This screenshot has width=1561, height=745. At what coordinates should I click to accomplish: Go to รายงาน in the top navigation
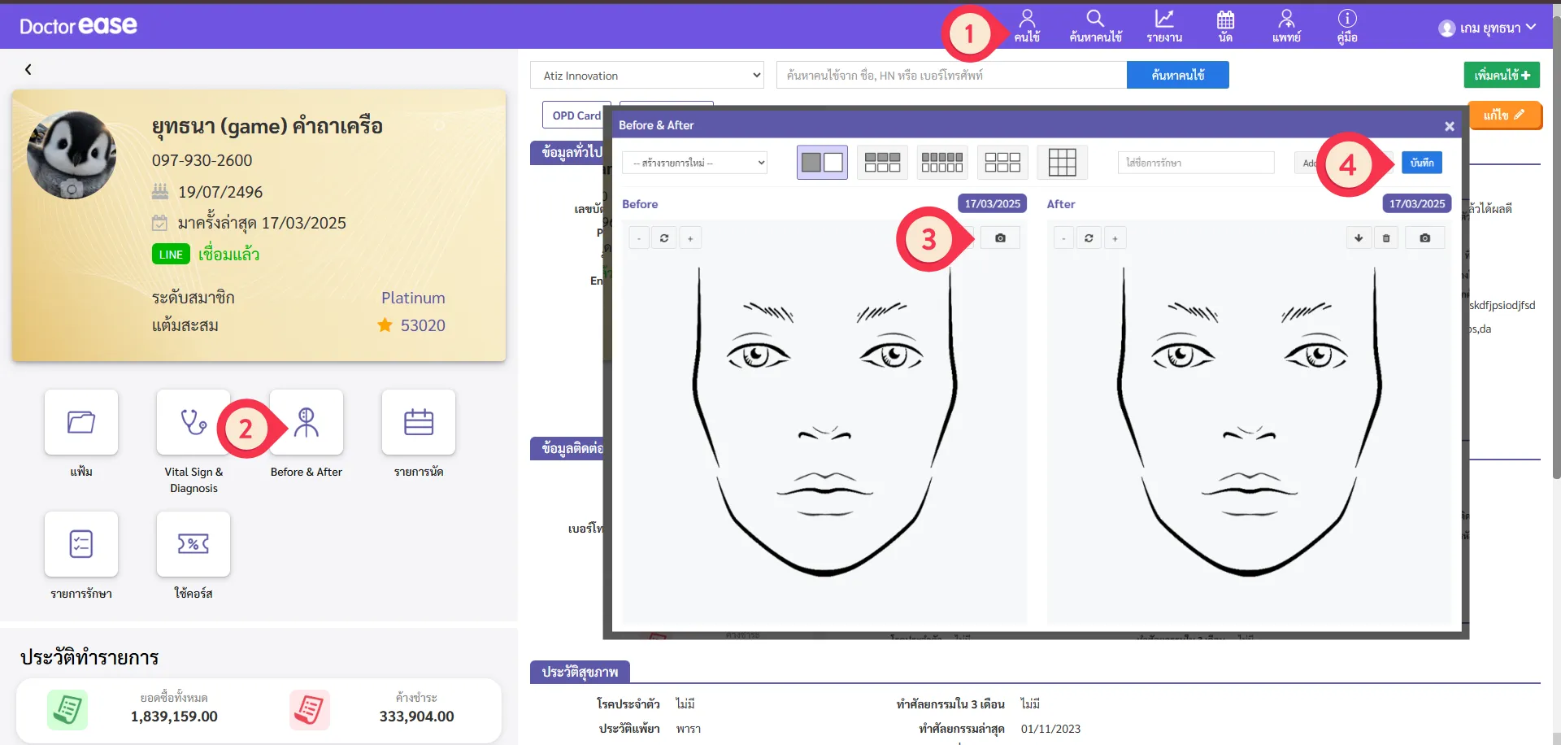pos(1164,26)
